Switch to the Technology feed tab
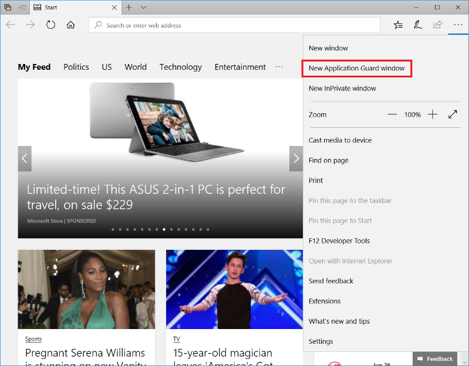The width and height of the screenshot is (469, 366). [181, 67]
